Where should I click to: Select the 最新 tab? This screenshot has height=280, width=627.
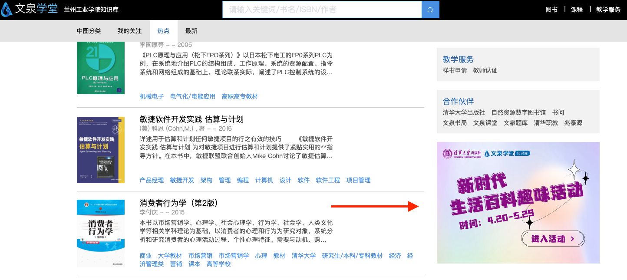click(x=191, y=31)
